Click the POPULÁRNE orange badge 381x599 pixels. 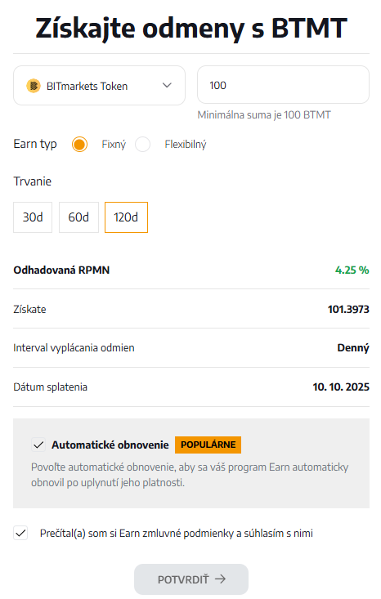coord(208,445)
